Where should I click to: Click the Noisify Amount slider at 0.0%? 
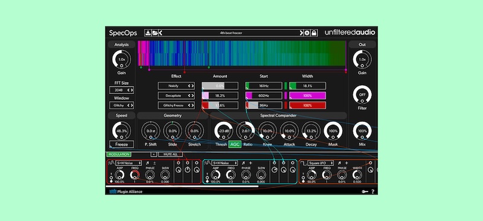pyautogui.click(x=220, y=86)
